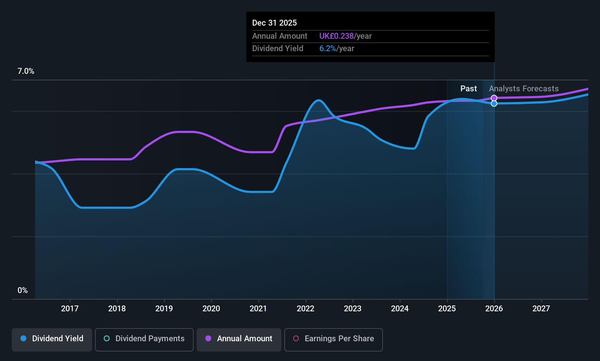Enable the Dividend Payments series

144,339
